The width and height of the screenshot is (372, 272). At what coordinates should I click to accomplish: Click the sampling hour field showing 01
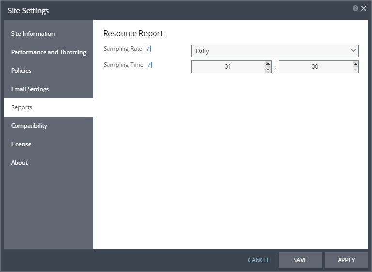tap(228, 67)
